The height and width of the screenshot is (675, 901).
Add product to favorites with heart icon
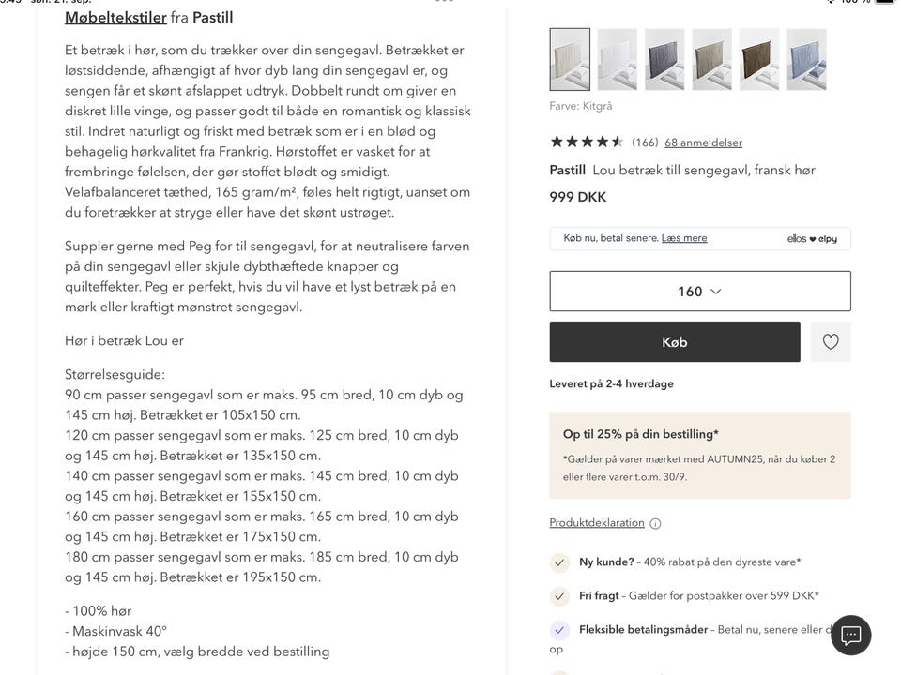click(831, 341)
